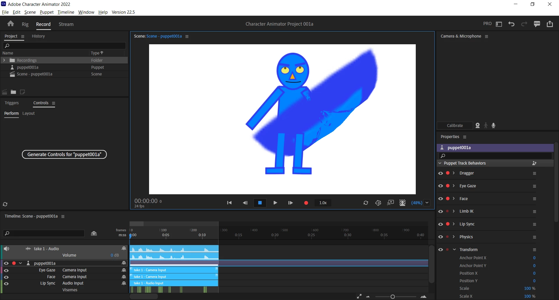This screenshot has height=300, width=559.
Task: Collapse the puppet001a timeline track
Action: [x=20, y=263]
